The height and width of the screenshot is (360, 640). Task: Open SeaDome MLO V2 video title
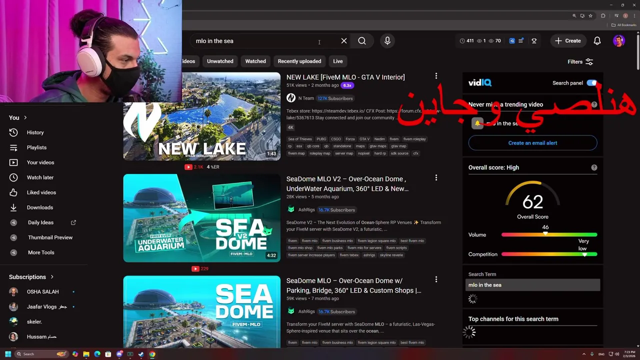[347, 183]
